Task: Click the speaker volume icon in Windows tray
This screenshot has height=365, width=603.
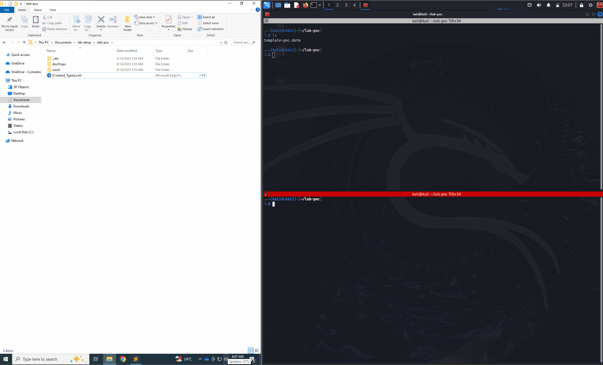Action: click(x=226, y=359)
